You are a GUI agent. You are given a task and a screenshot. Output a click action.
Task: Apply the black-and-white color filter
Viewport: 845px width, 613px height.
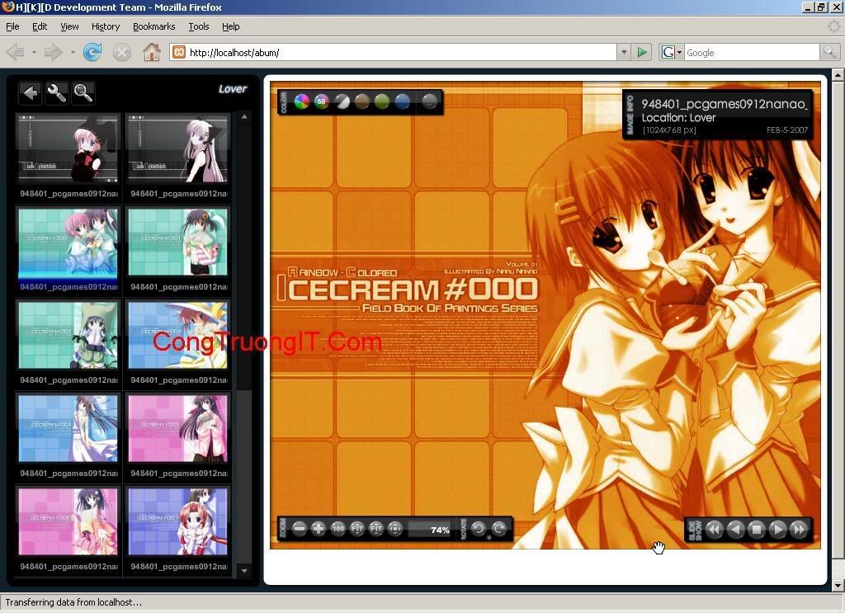[x=342, y=101]
